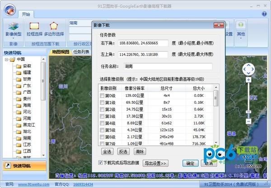Select the 拉框选择 rectangle selection tool
This screenshot has height=188, width=271.
(34, 29)
